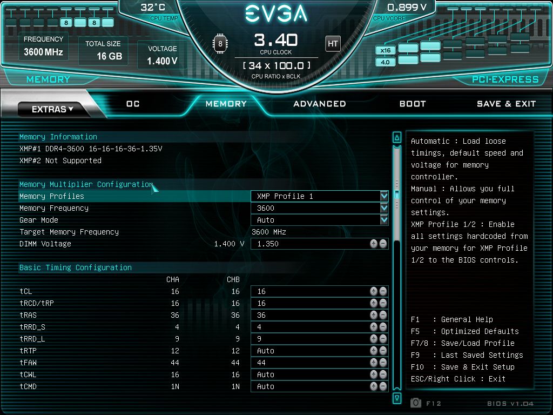The width and height of the screenshot is (553, 415).
Task: Click the first DIMM slot 8 indicator
Action: tap(66, 23)
